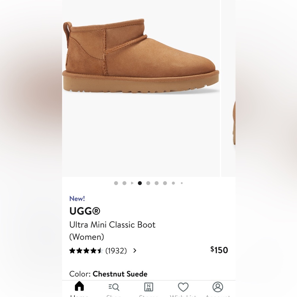Expand reviews with the right-facing chevron
Screen dimensions: 297x297
tap(135, 251)
